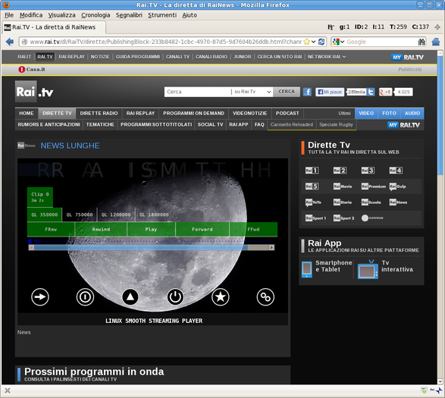Click the power circle player icon
445x398 pixels.
coord(175,297)
